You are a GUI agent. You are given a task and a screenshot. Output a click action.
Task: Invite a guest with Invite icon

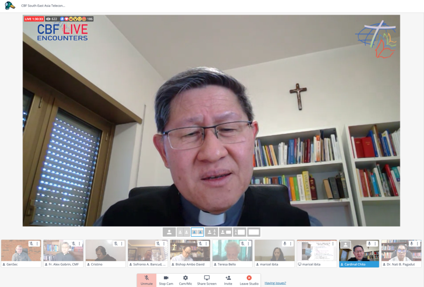pyautogui.click(x=228, y=280)
